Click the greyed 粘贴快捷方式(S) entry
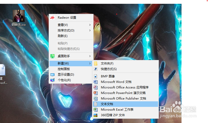The width and height of the screenshot is (208, 123). (71, 49)
